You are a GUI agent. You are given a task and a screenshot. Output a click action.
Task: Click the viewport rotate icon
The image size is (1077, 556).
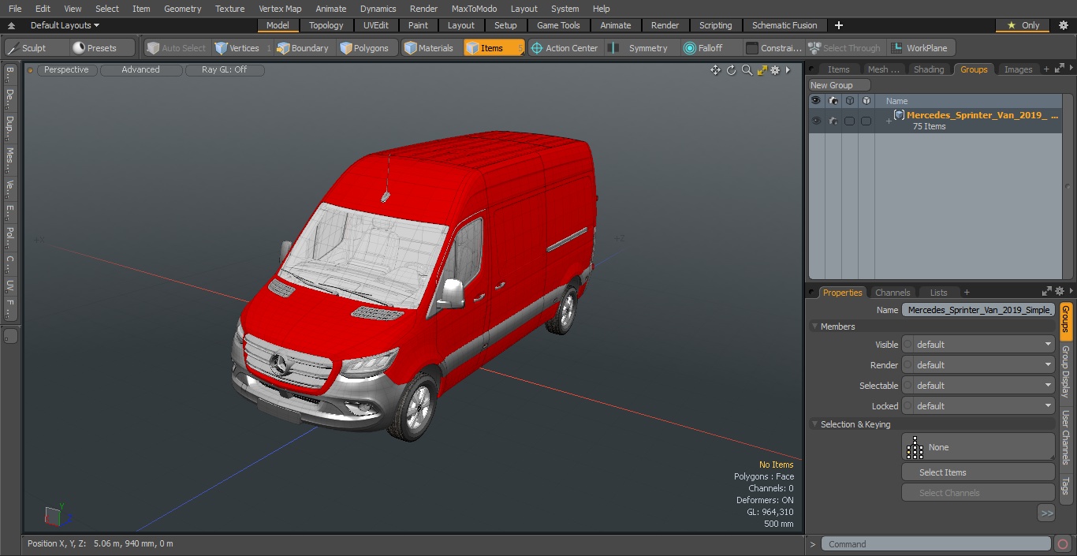[731, 70]
